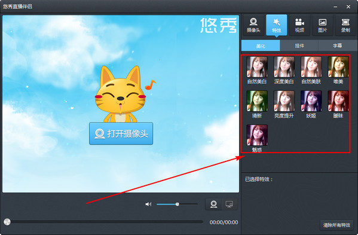Click the 打开摄像头 open camera button
This screenshot has width=358, height=235.
click(x=121, y=133)
